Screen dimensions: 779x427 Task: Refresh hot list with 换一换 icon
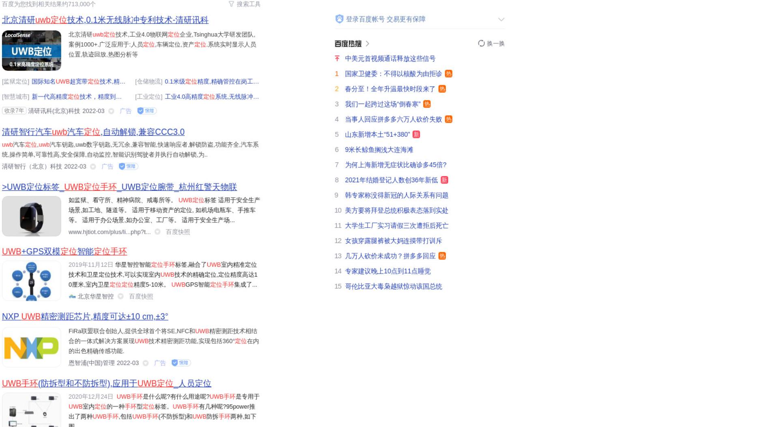(x=481, y=43)
